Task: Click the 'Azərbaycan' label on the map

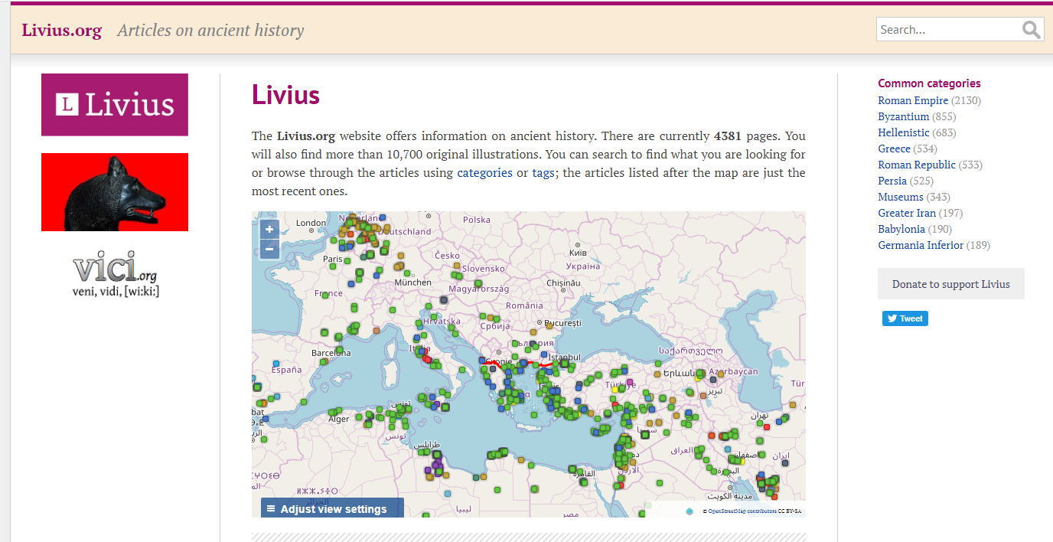Action: point(732,371)
